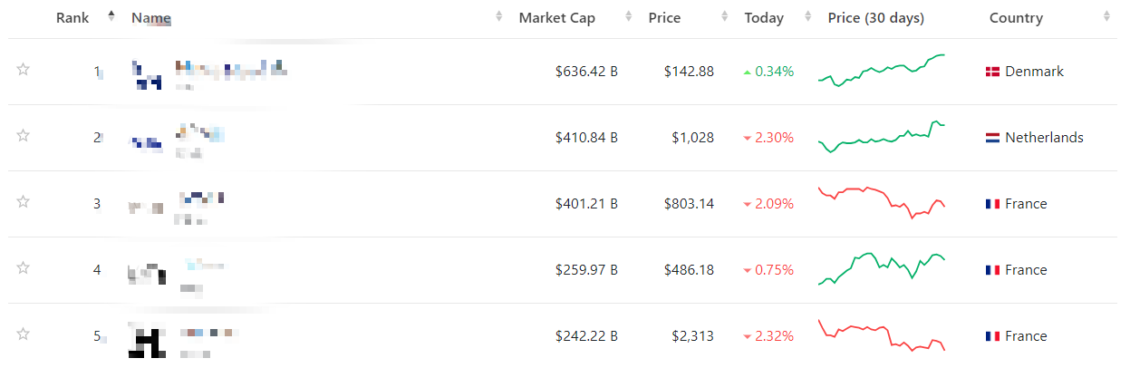Click the France flag in rank 4 row
This screenshot has width=1130, height=368.
(992, 270)
